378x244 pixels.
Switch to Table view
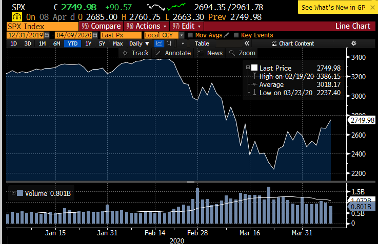point(202,43)
